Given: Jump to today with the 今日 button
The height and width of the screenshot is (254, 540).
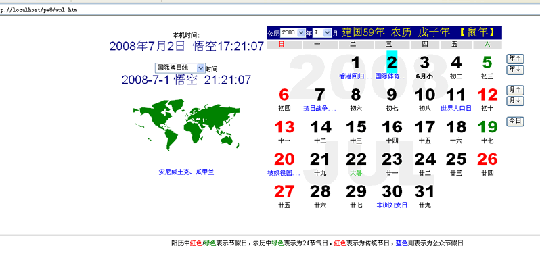Looking at the screenshot, I should 515,122.
